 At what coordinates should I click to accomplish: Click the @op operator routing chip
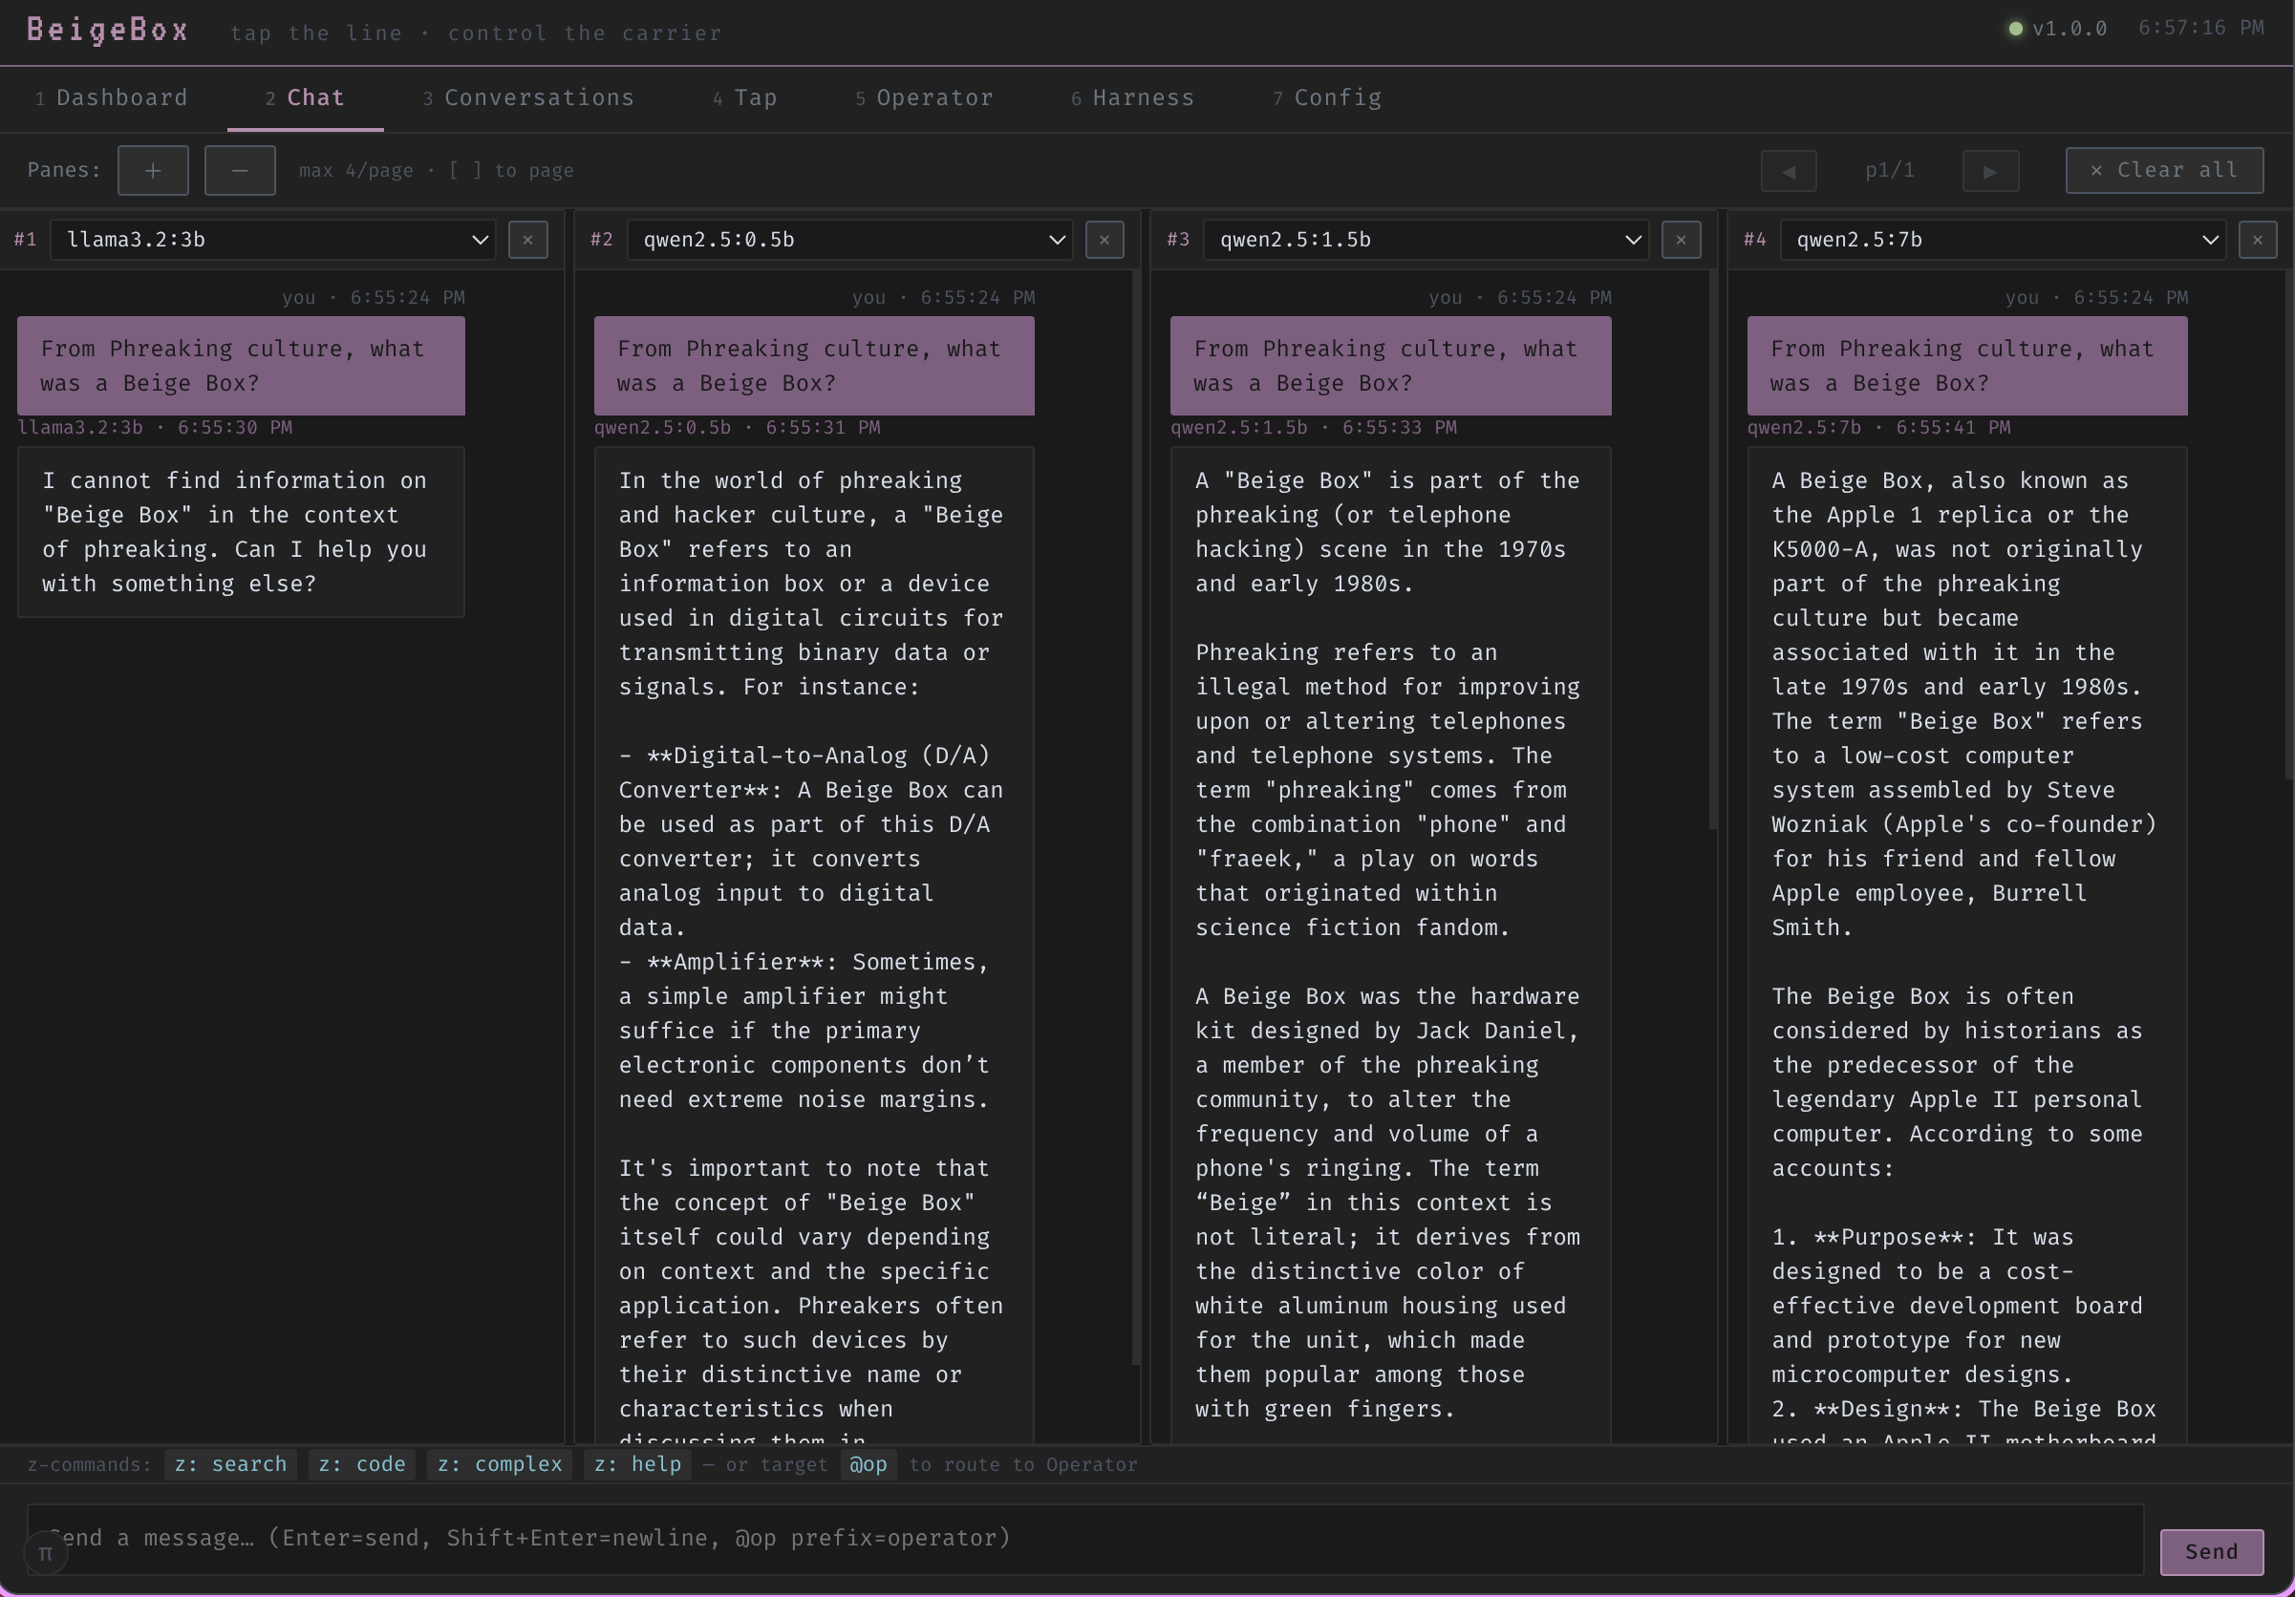(867, 1464)
